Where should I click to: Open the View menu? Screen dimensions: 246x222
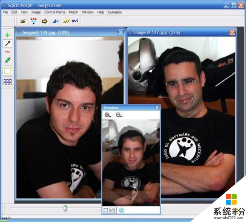point(24,12)
